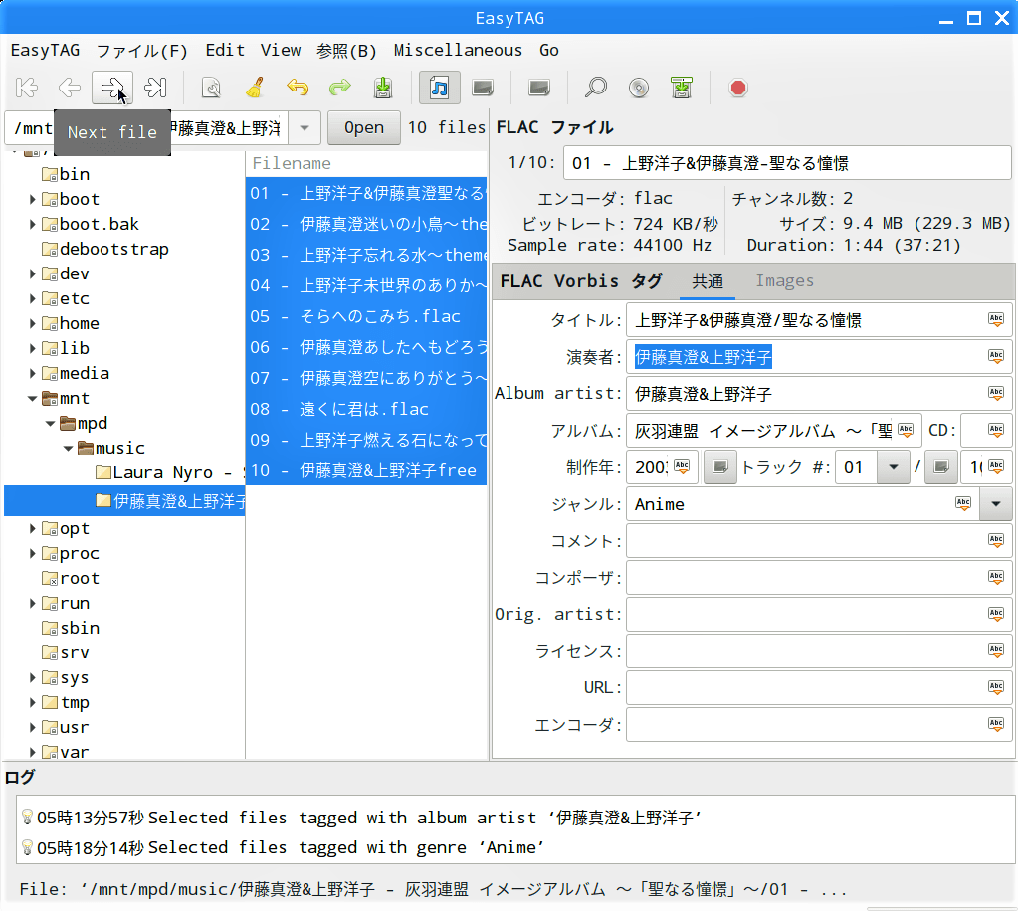Viewport: 1018px width, 911px height.
Task: Open the ファイル(F) menu
Action: pyautogui.click(x=141, y=50)
